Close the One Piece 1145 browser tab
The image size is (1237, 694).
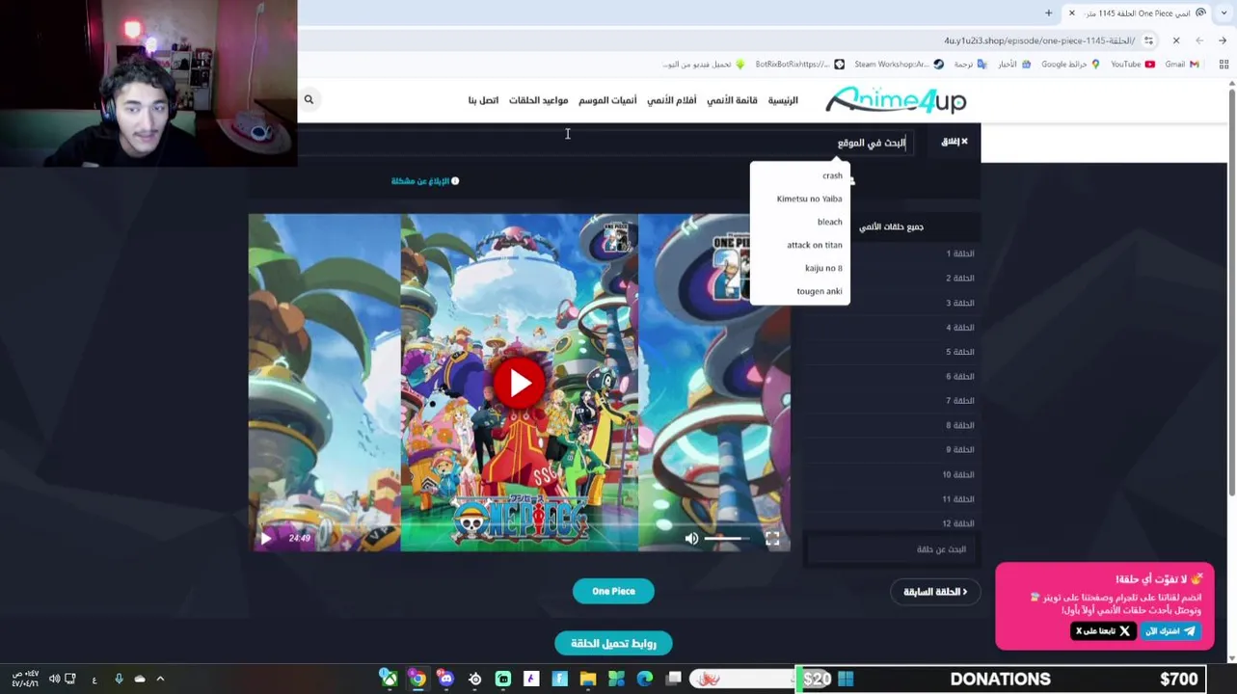pyautogui.click(x=1071, y=13)
